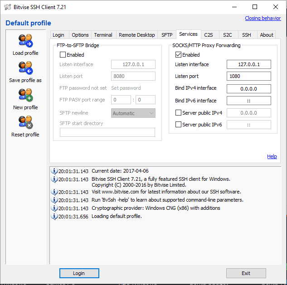
Task: Click the Reset profile icon
Action: 25,122
